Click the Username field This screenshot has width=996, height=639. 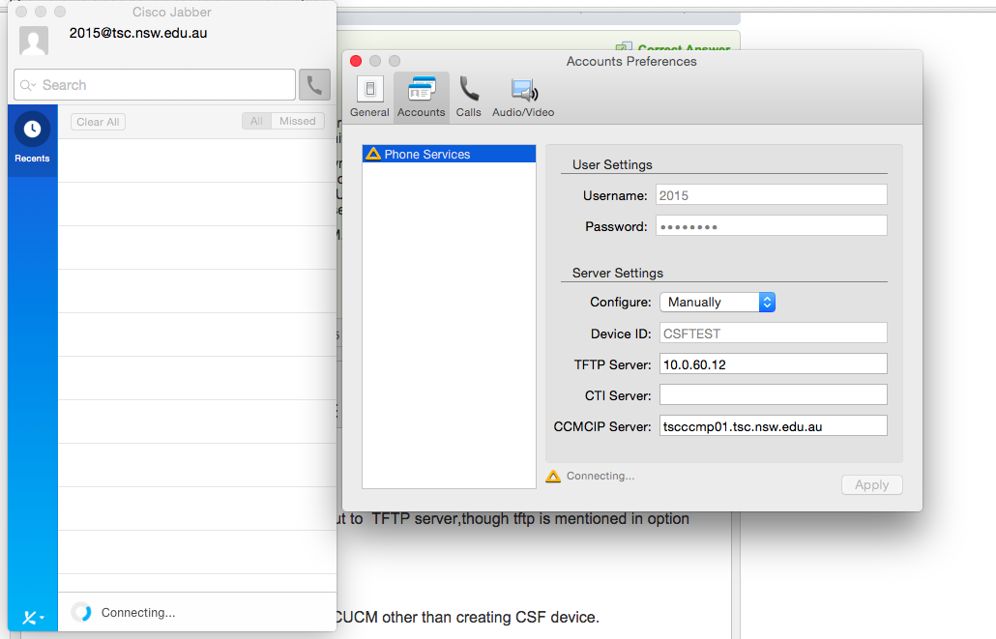pos(771,195)
